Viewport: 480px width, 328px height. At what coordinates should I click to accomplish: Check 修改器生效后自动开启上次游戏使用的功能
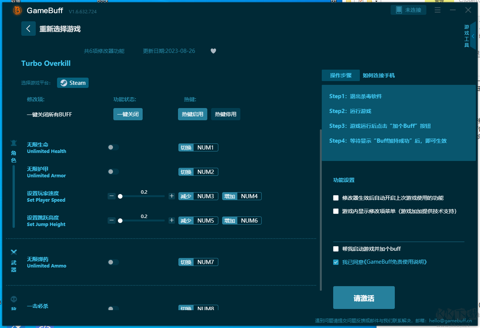pos(336,198)
